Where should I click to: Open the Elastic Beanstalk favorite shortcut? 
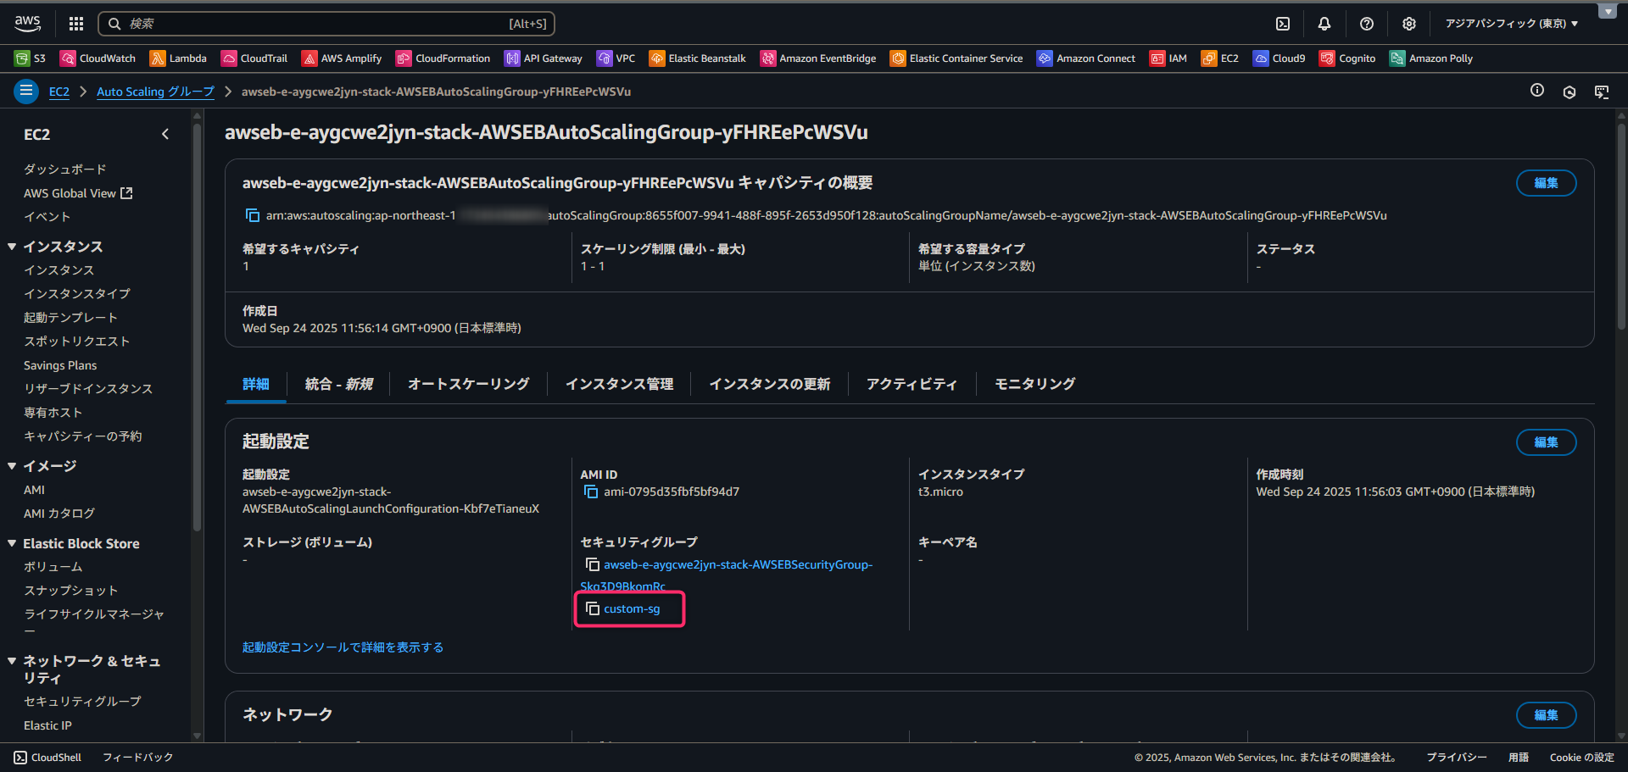point(698,58)
